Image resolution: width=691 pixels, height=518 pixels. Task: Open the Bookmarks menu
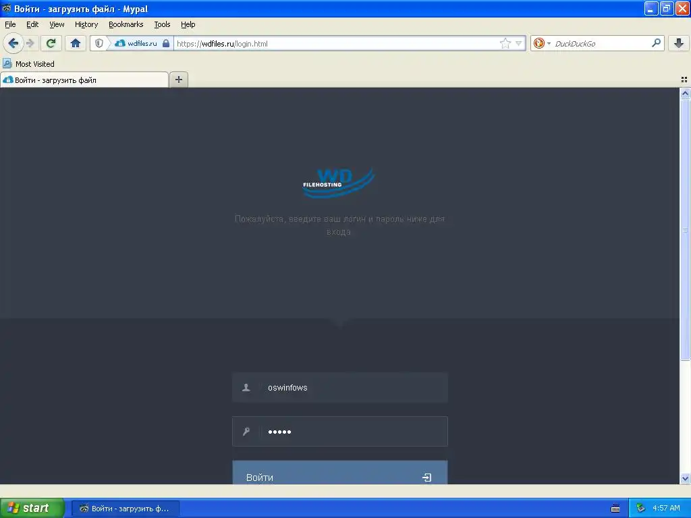click(126, 24)
